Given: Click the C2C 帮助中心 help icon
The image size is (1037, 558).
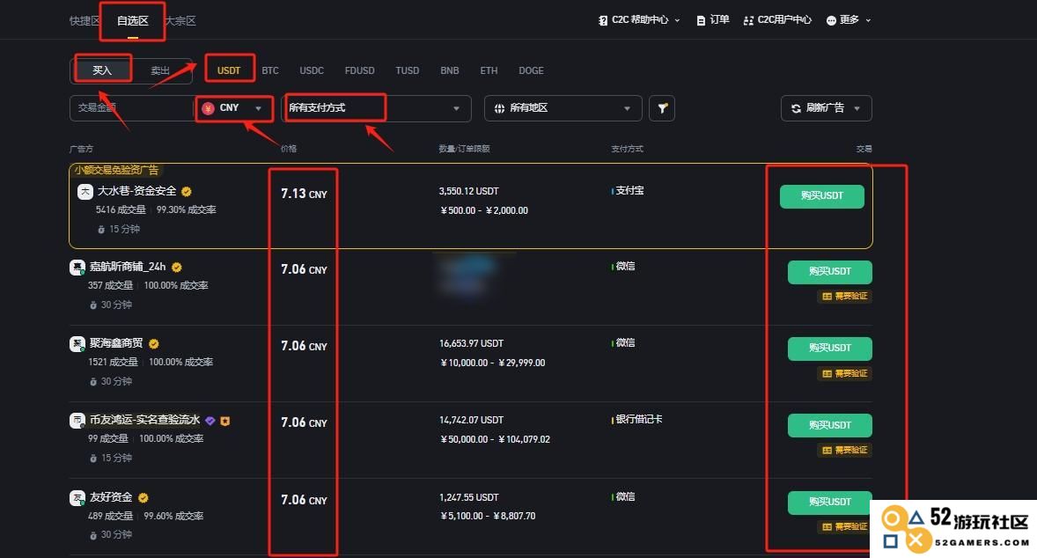Looking at the screenshot, I should (x=602, y=20).
